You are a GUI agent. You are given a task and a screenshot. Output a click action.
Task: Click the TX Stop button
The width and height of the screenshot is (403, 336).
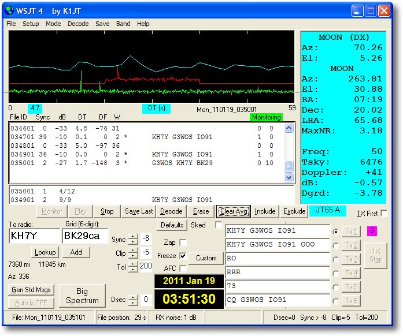[376, 255]
